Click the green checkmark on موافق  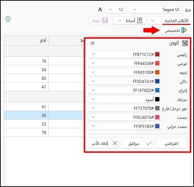point(149,143)
